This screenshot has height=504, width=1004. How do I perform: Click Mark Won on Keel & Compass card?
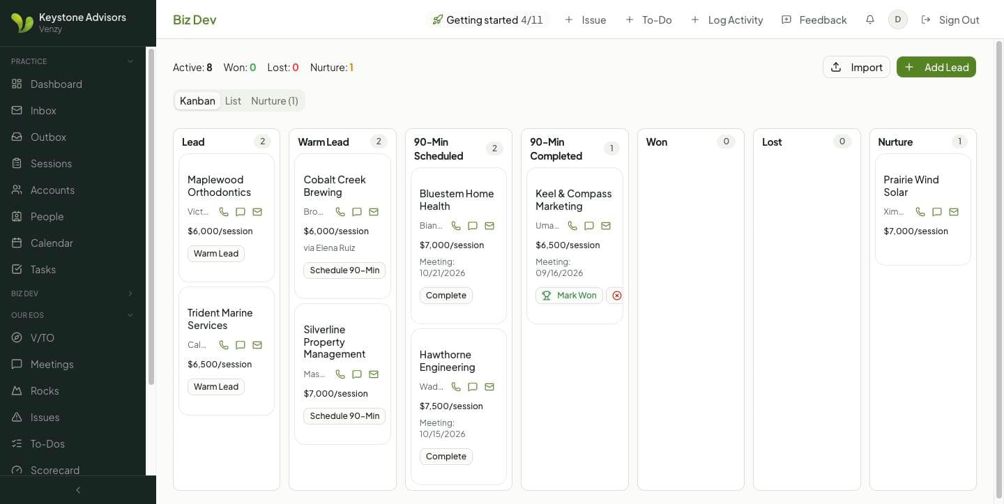pyautogui.click(x=569, y=296)
